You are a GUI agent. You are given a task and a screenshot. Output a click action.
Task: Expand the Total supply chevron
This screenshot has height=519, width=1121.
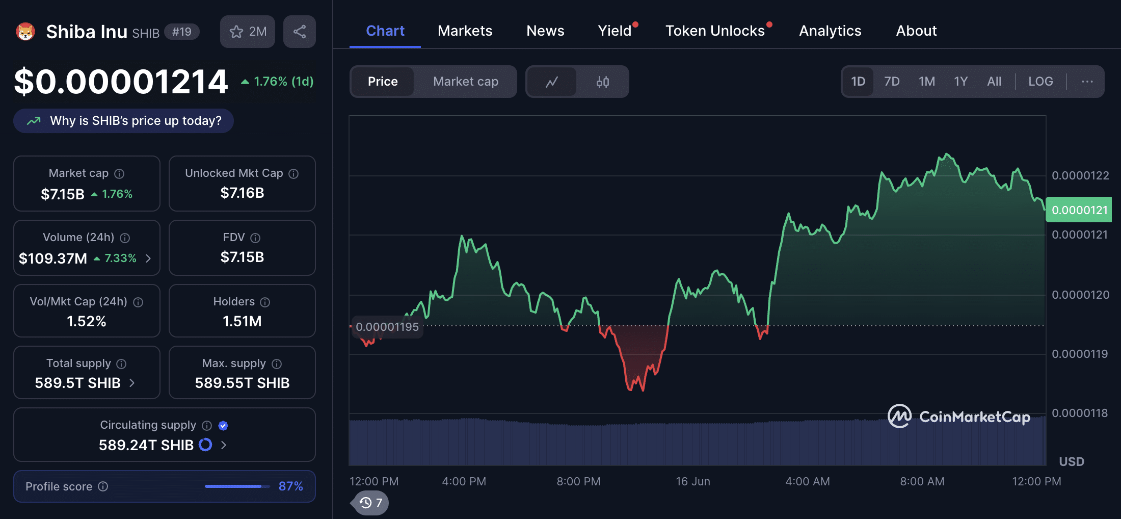tap(132, 383)
